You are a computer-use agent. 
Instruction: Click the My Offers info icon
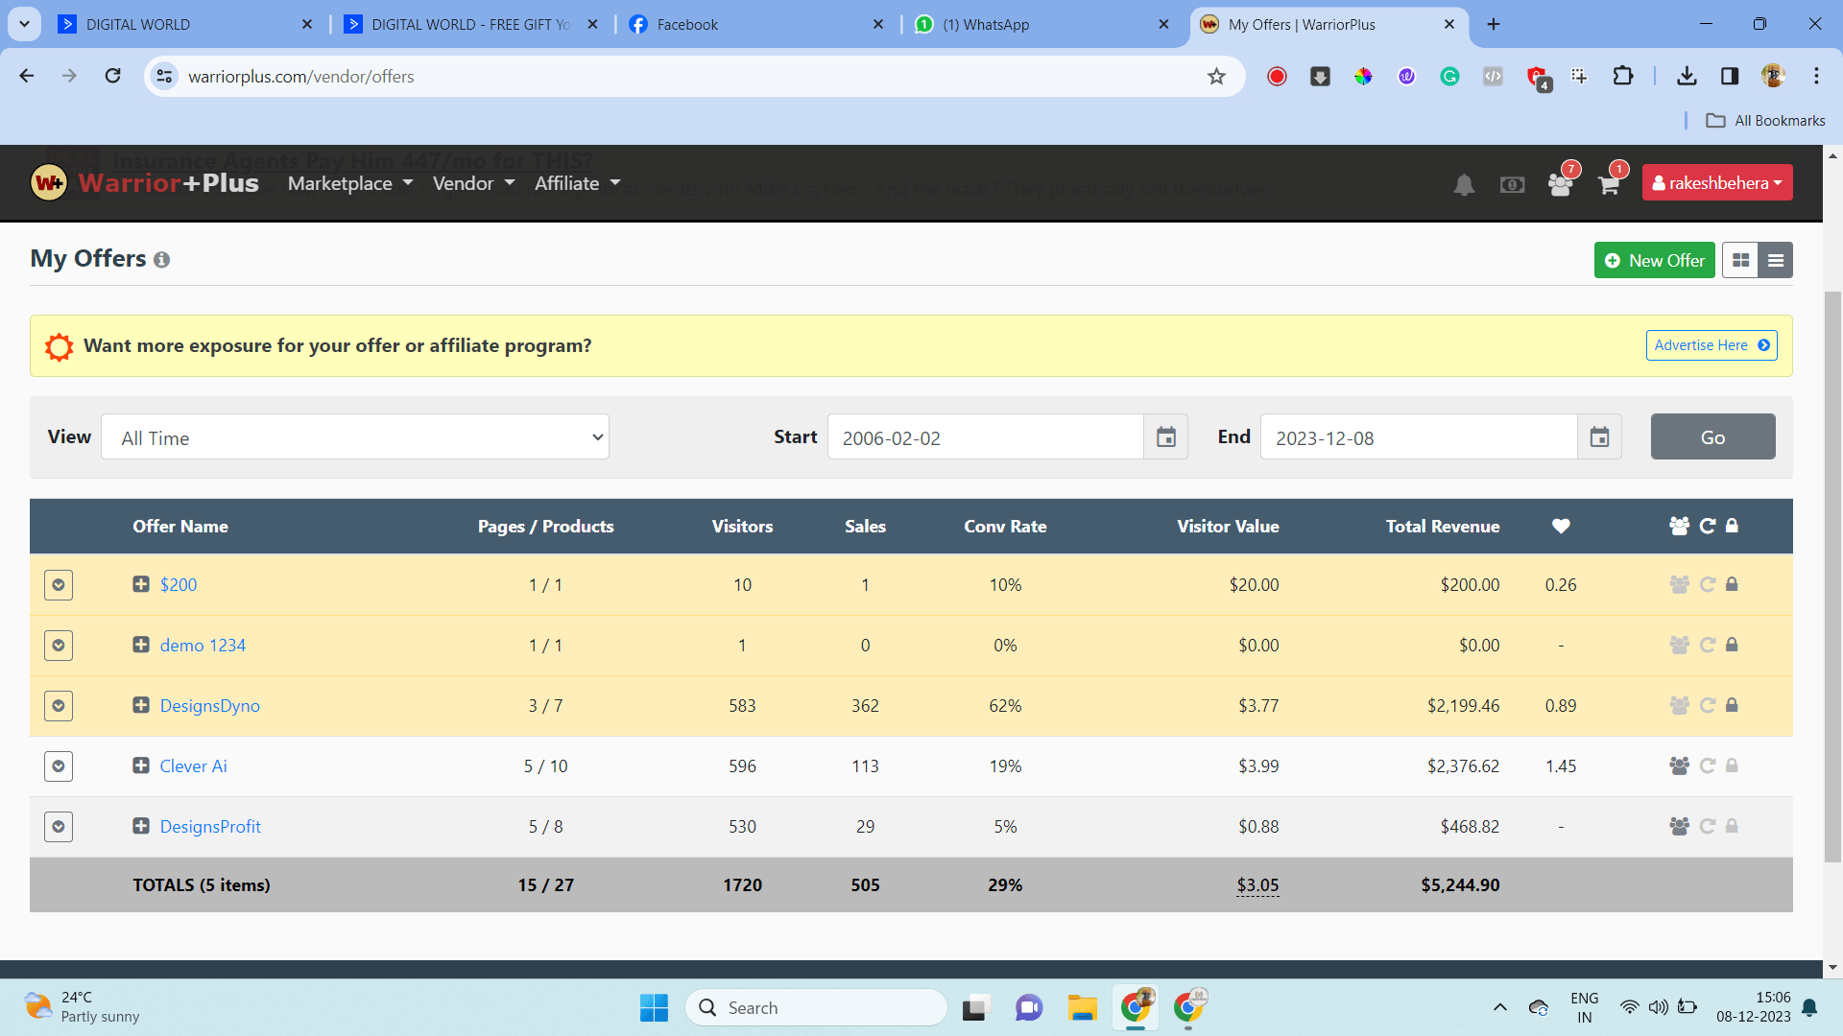pyautogui.click(x=162, y=260)
